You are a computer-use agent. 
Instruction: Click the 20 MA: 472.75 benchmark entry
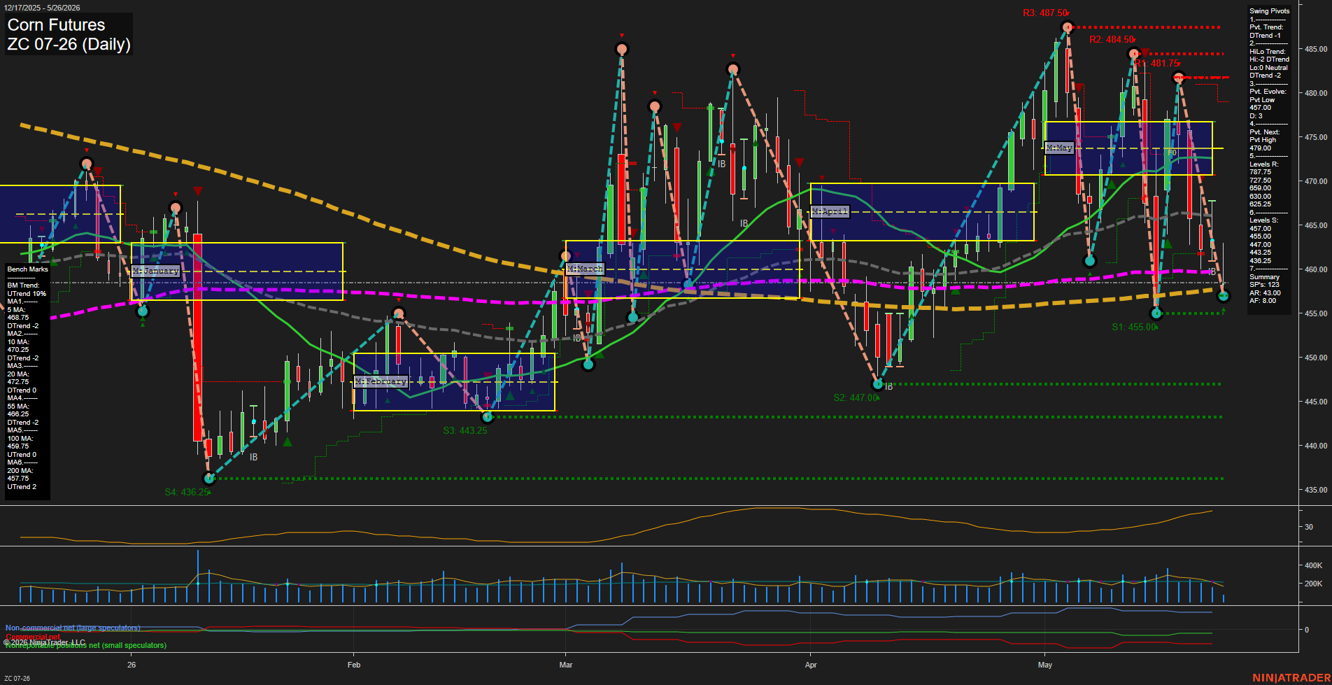[18, 378]
